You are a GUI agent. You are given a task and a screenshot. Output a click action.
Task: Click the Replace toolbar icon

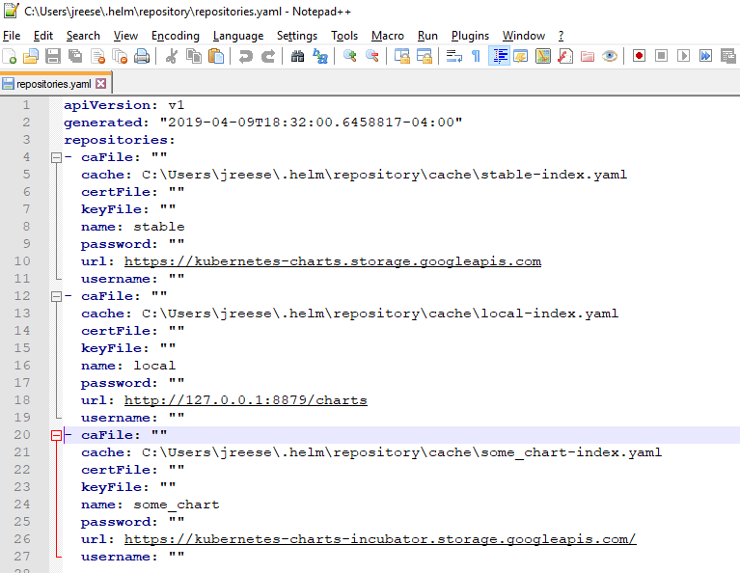[320, 56]
